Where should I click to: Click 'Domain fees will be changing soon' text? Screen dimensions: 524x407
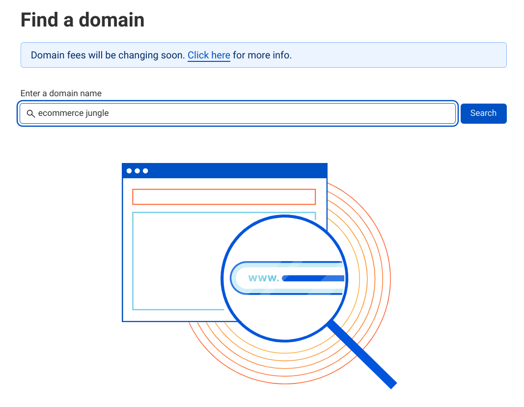108,55
